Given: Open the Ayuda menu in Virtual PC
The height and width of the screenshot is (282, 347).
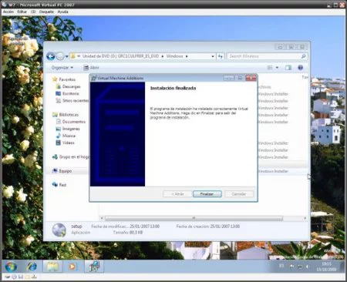Looking at the screenshot, I should [62, 12].
